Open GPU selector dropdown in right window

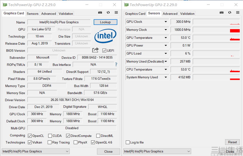point(157,151)
